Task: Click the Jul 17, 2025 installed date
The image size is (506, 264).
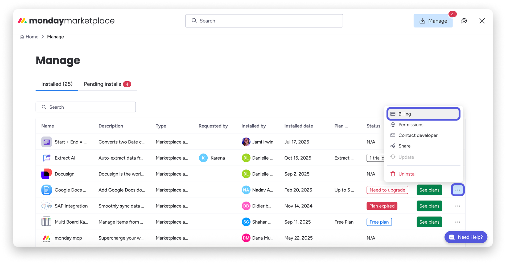Action: click(x=297, y=142)
